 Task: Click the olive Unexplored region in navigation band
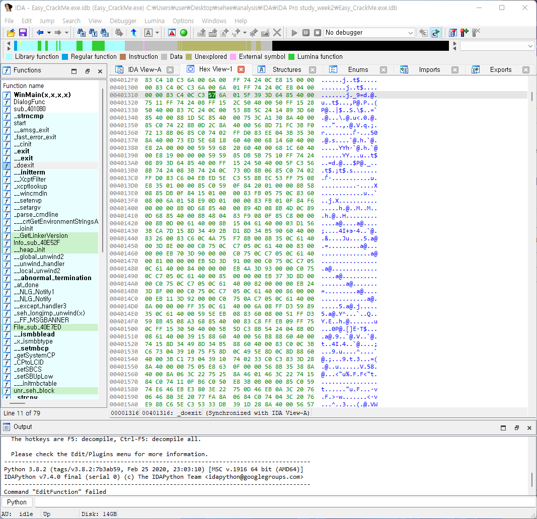pyautogui.click(x=214, y=46)
